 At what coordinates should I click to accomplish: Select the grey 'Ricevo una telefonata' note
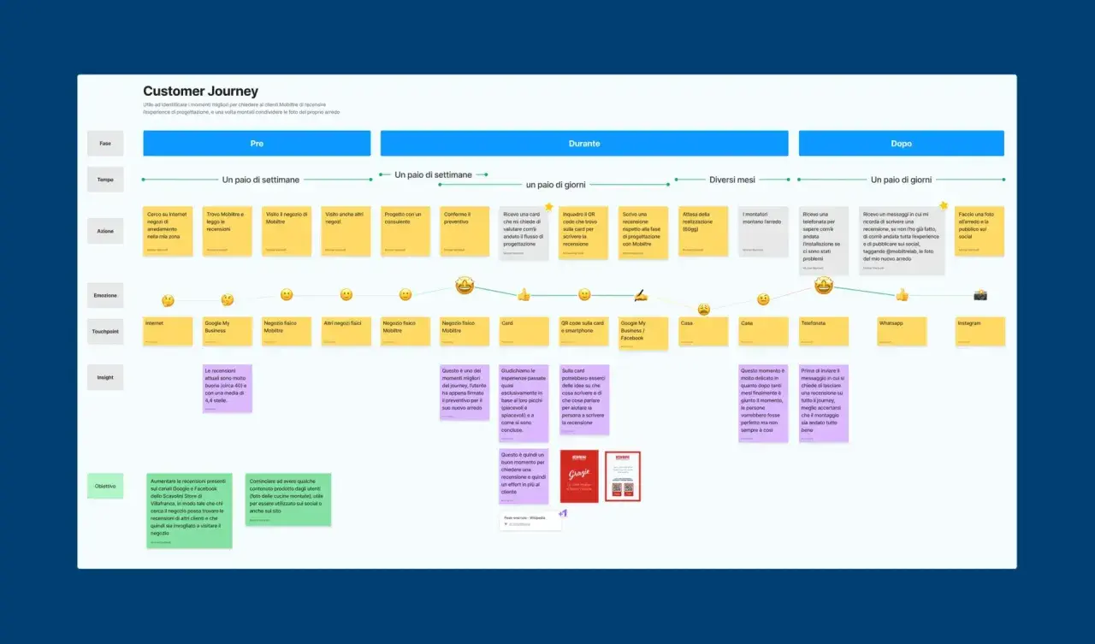[x=824, y=240]
